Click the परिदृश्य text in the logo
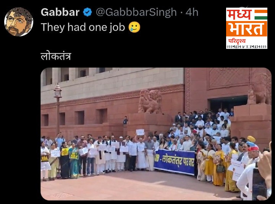Viewport: 275px width, 204px height. click(x=237, y=41)
